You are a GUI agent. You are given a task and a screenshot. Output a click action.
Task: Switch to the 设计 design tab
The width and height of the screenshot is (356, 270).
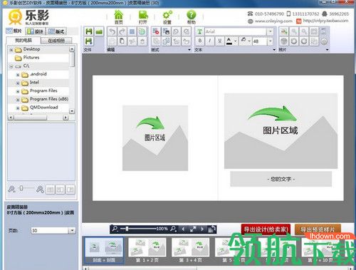tap(36, 31)
